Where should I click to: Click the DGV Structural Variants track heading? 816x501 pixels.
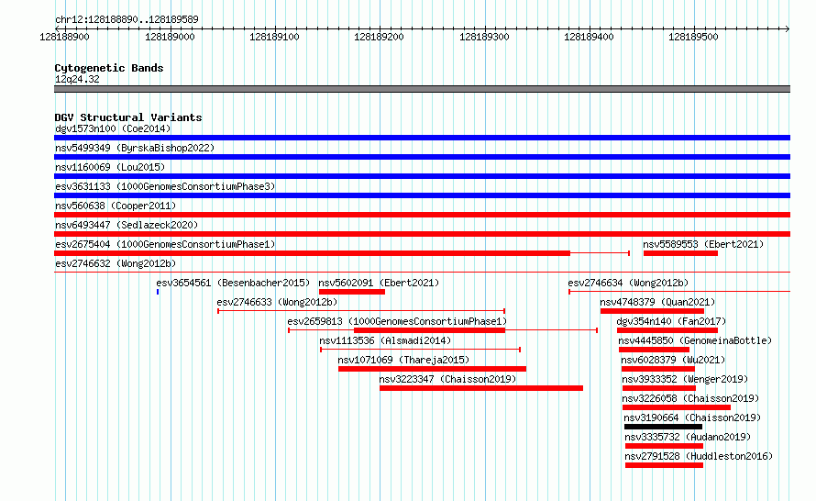pyautogui.click(x=128, y=117)
